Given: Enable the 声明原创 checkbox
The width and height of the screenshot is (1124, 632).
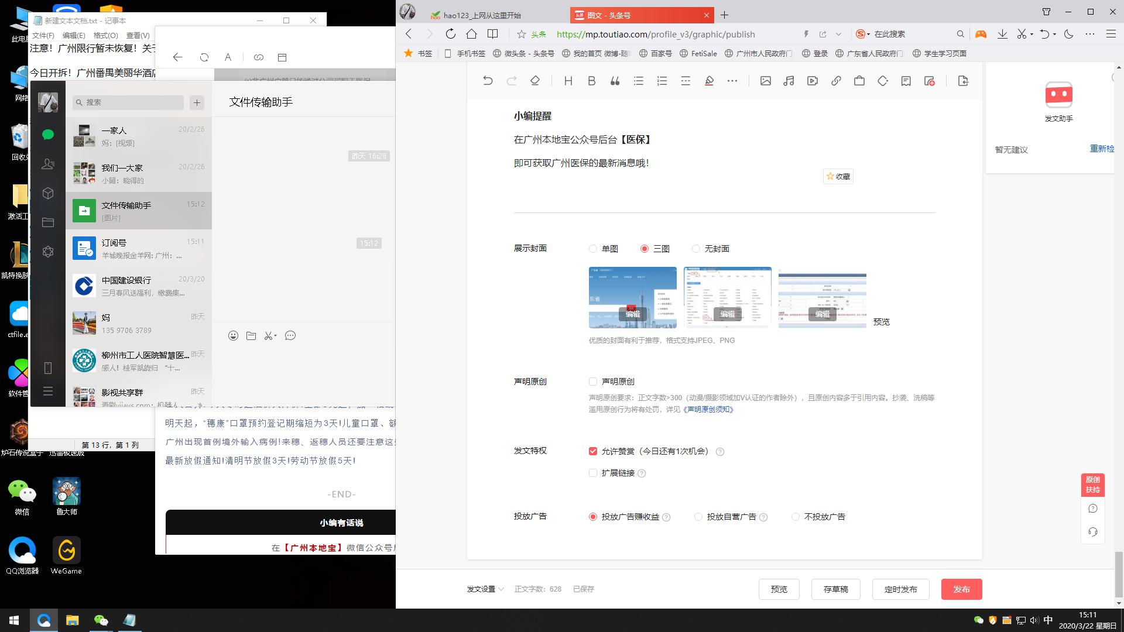Looking at the screenshot, I should point(593,381).
